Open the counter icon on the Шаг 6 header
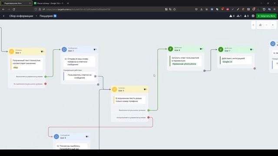Image resolution: width=278 pixels, height=156 pixels. pyautogui.click(x=201, y=49)
